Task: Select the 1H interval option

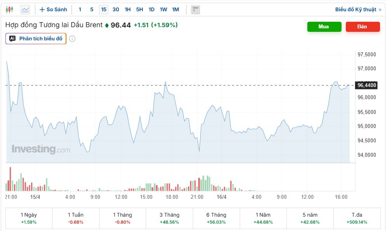Action: pos(127,9)
